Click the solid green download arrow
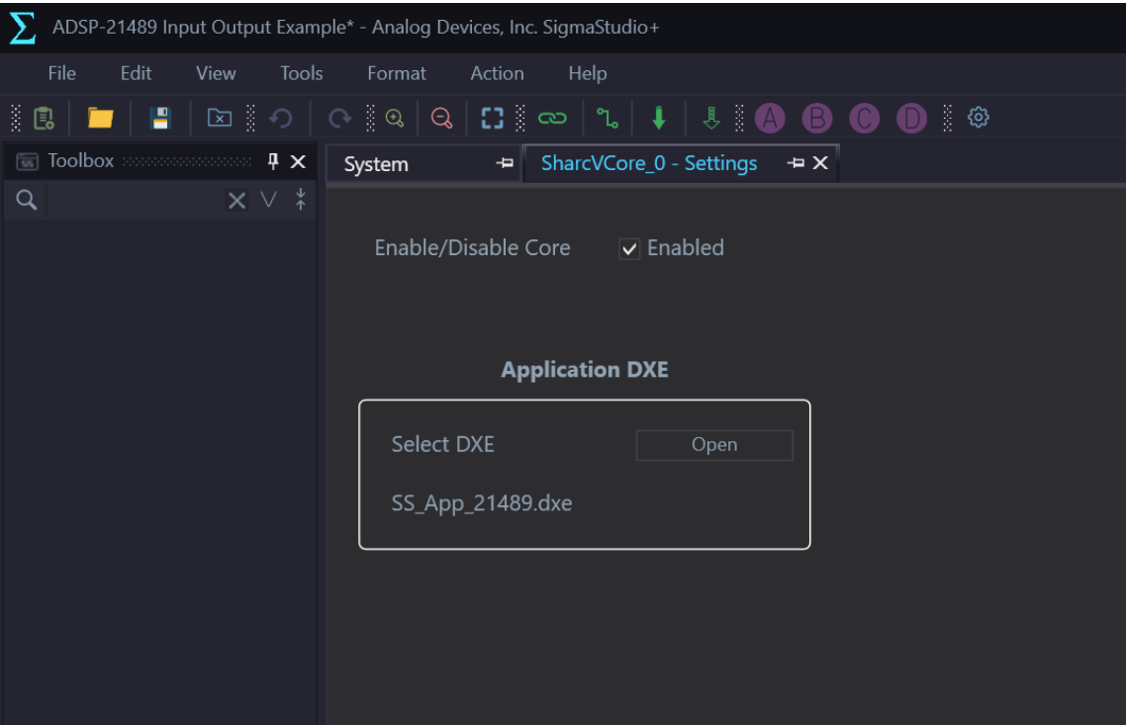This screenshot has width=1126, height=725. coord(659,118)
